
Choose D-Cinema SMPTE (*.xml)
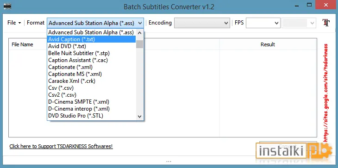(91, 102)
